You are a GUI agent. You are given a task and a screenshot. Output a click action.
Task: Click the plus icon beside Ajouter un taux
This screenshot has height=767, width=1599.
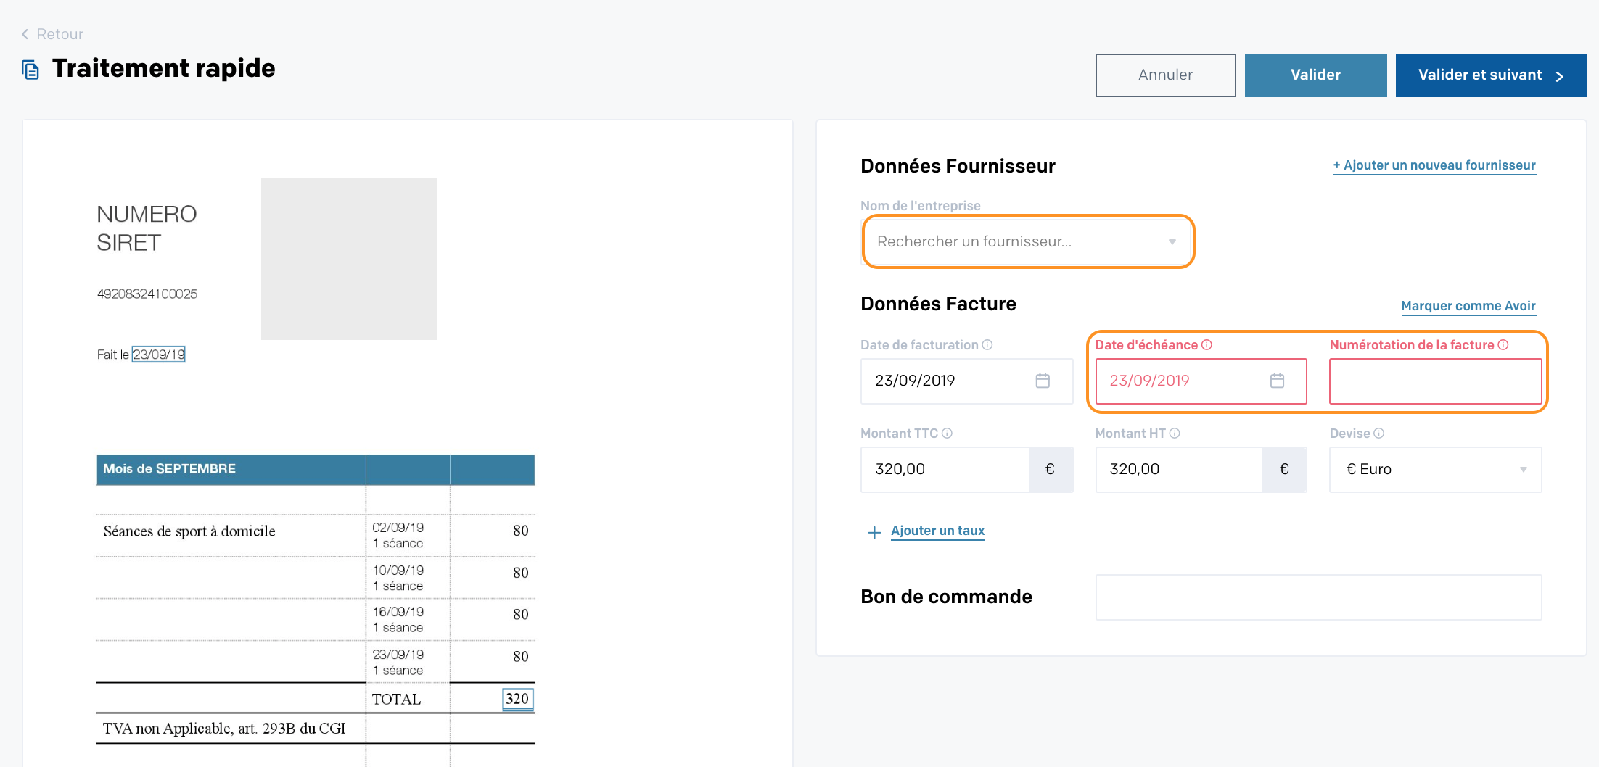tap(874, 532)
